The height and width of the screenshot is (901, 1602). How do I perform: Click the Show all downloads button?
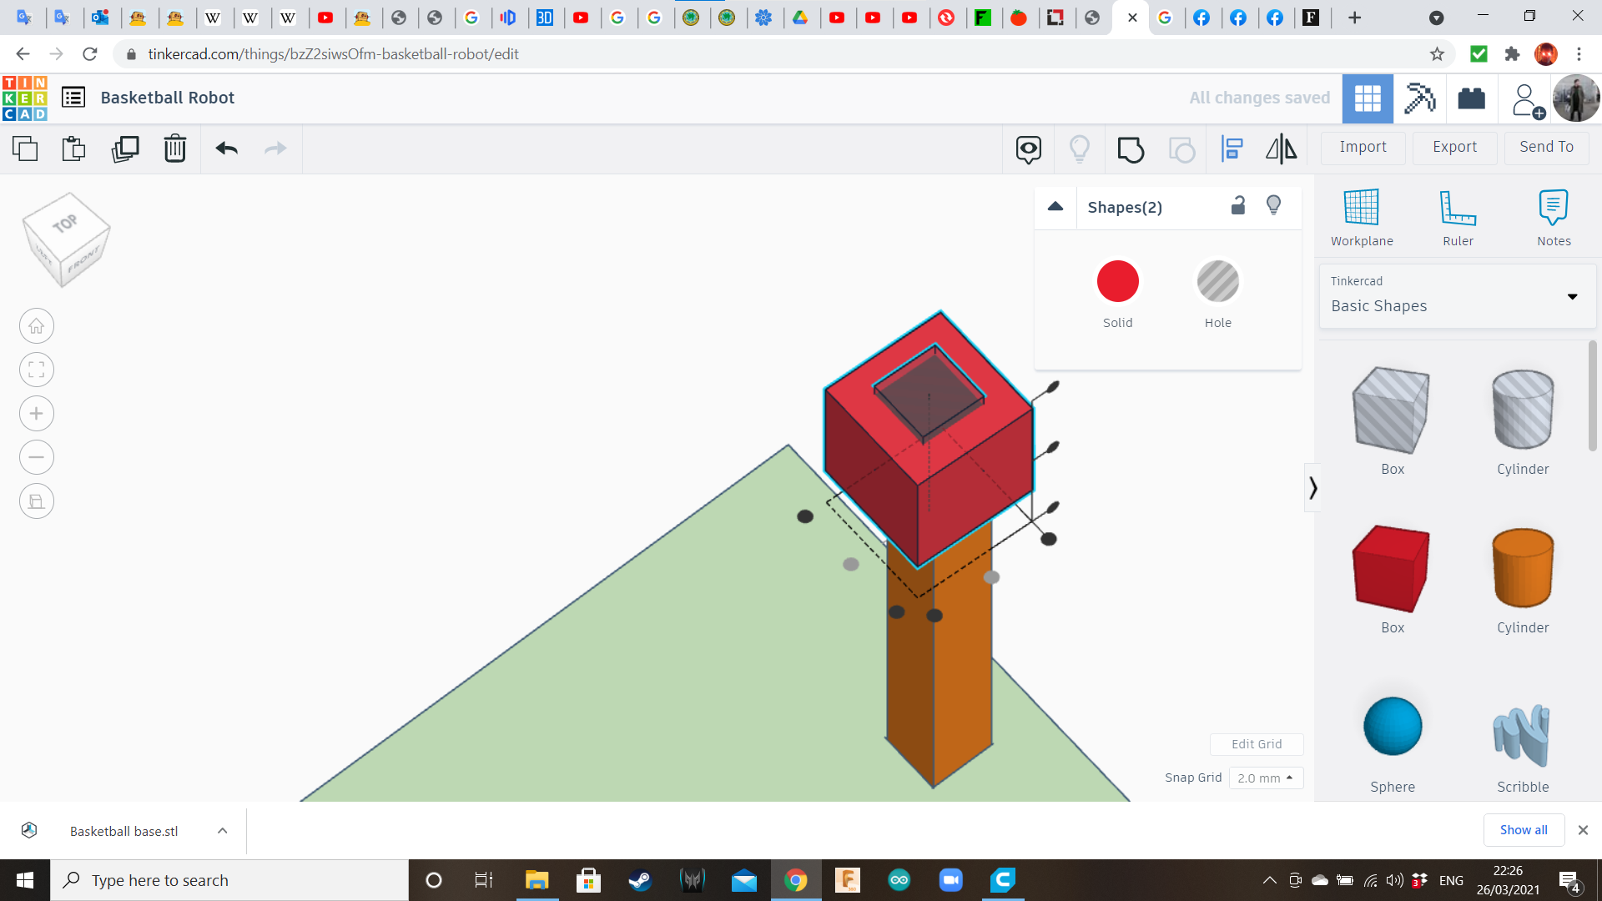point(1523,830)
